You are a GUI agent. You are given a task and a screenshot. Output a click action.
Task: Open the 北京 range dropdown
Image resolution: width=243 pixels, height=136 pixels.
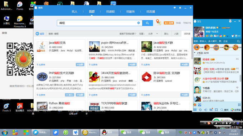click(x=153, y=33)
